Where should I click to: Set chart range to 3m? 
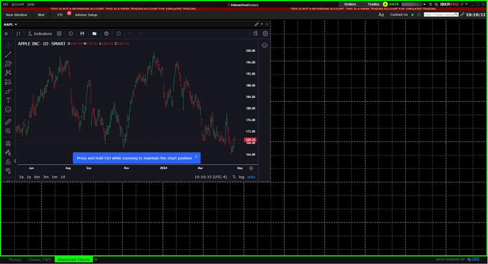point(46,177)
